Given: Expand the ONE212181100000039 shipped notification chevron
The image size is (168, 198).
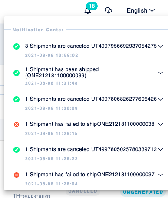Looking at the screenshot, I should click(161, 73).
